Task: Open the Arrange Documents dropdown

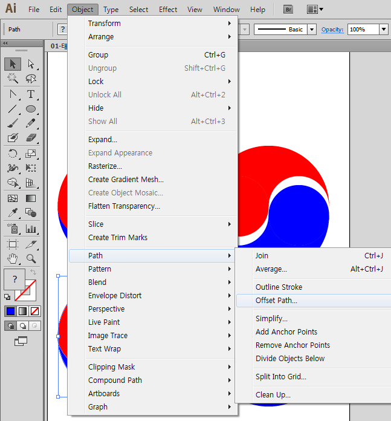Action: (315, 10)
